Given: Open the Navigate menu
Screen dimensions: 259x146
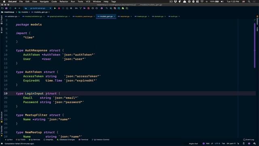Looking at the screenshot, I should (44, 2).
